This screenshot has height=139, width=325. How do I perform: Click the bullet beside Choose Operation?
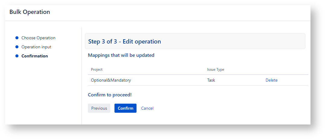pos(17,38)
